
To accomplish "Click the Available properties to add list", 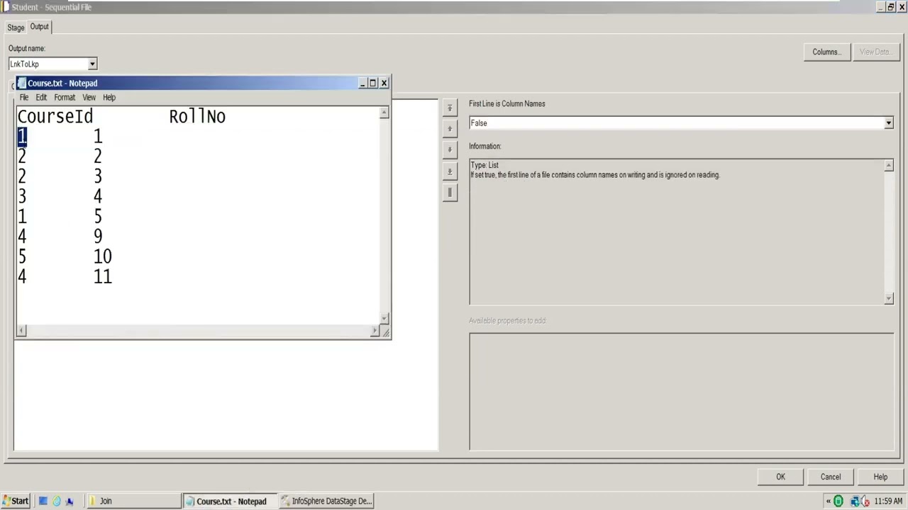I will (681, 391).
